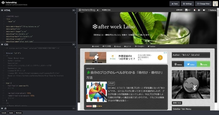Click the Hatena Blog logo

click(87, 10)
